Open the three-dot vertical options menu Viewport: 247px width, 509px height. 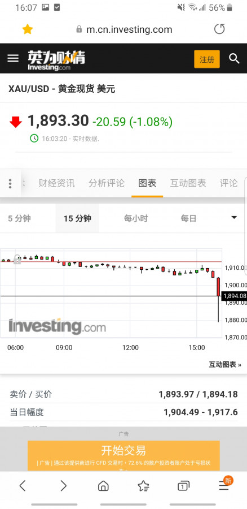10,184
